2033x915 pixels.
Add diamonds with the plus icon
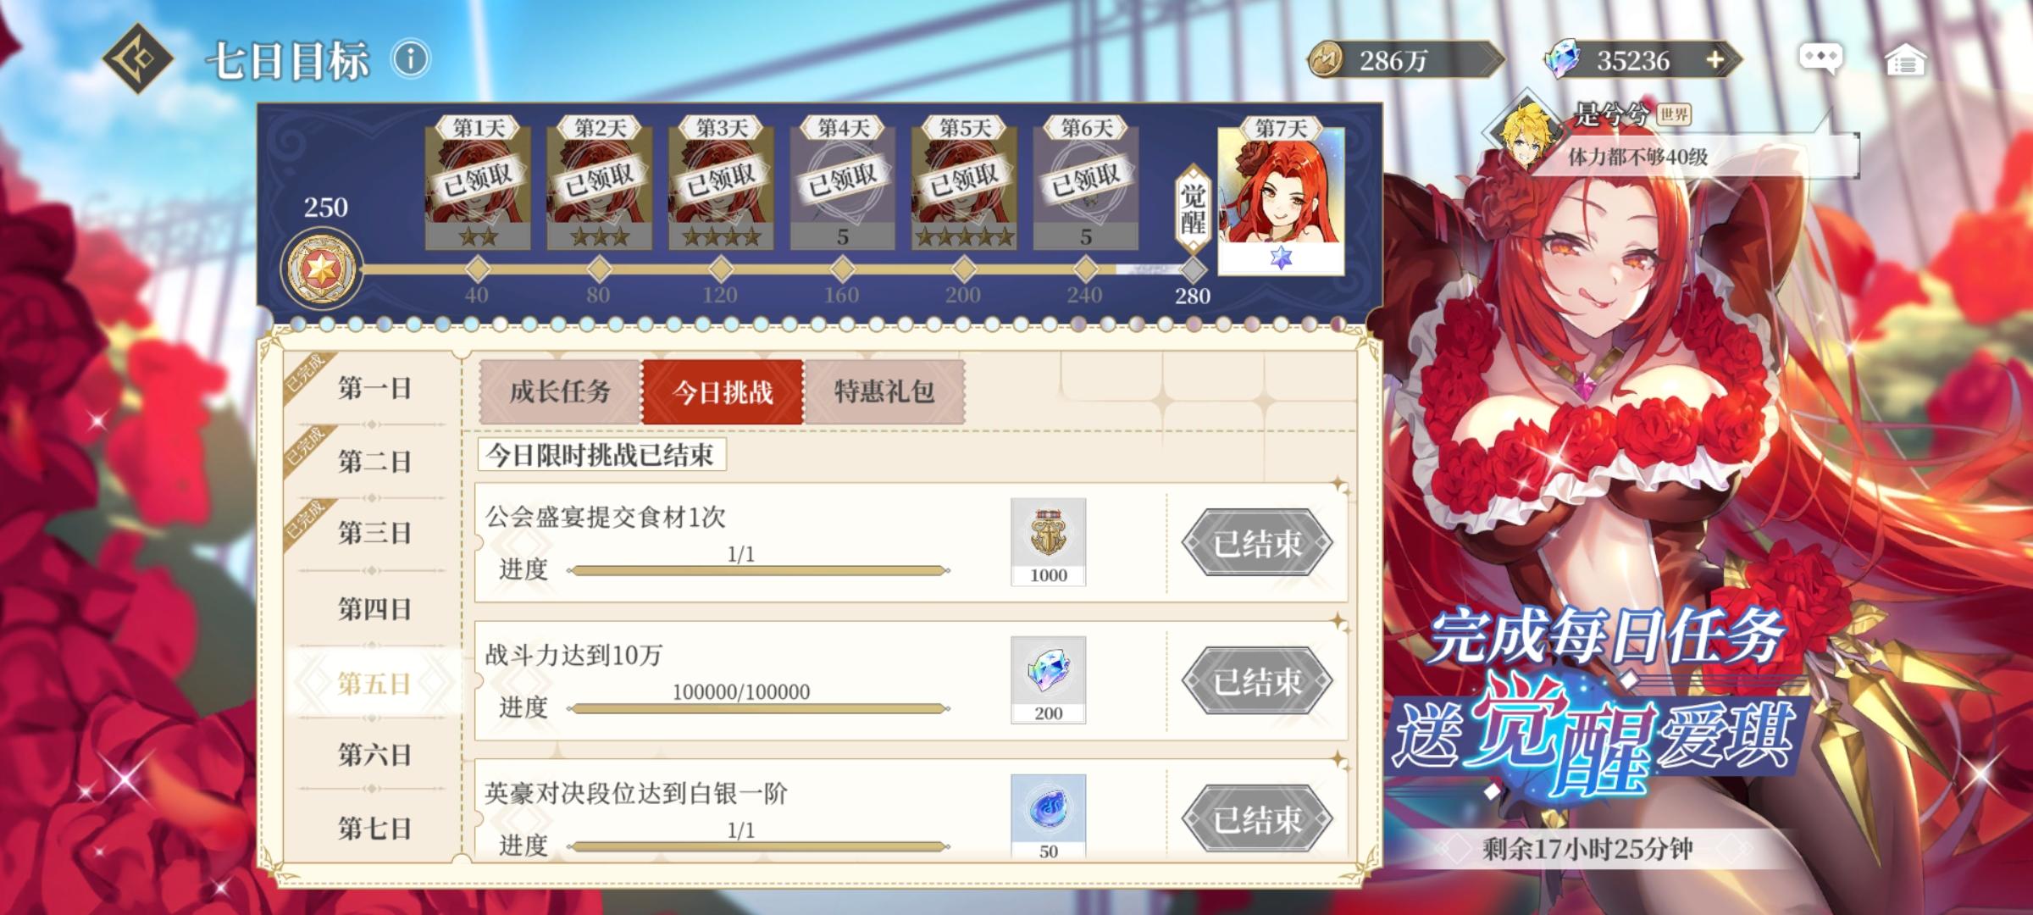pyautogui.click(x=1714, y=60)
